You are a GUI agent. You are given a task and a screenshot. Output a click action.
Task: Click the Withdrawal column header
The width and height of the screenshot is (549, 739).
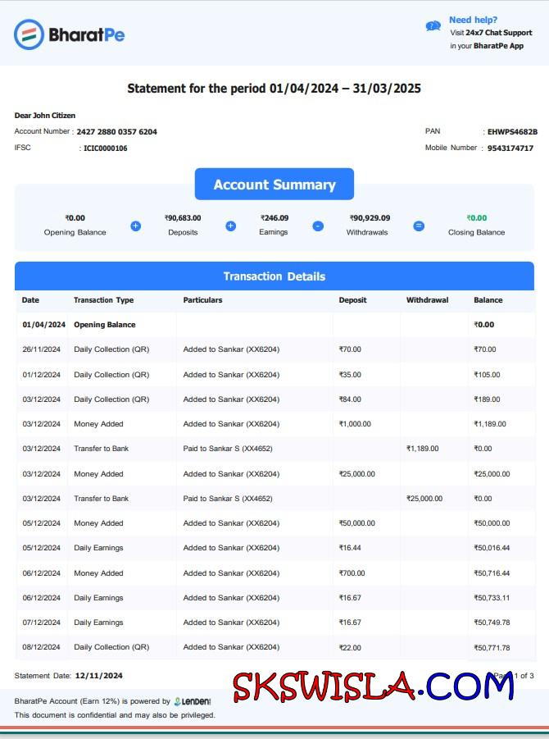coord(427,300)
